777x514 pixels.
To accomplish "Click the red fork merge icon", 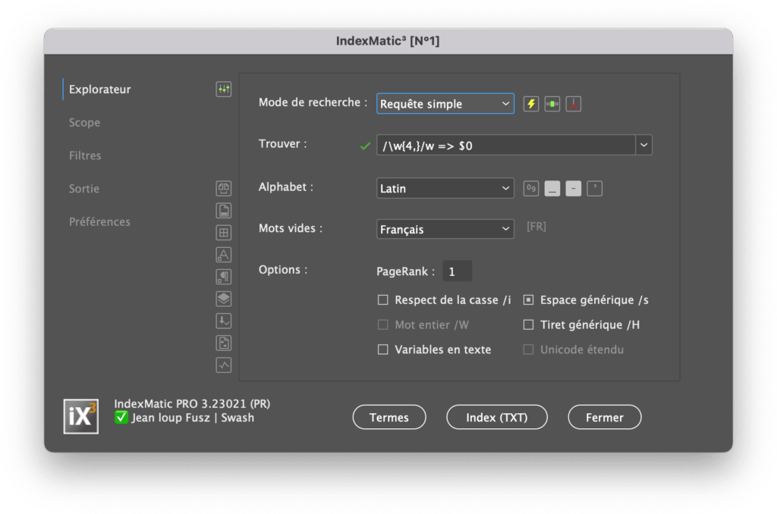I will pyautogui.click(x=574, y=104).
